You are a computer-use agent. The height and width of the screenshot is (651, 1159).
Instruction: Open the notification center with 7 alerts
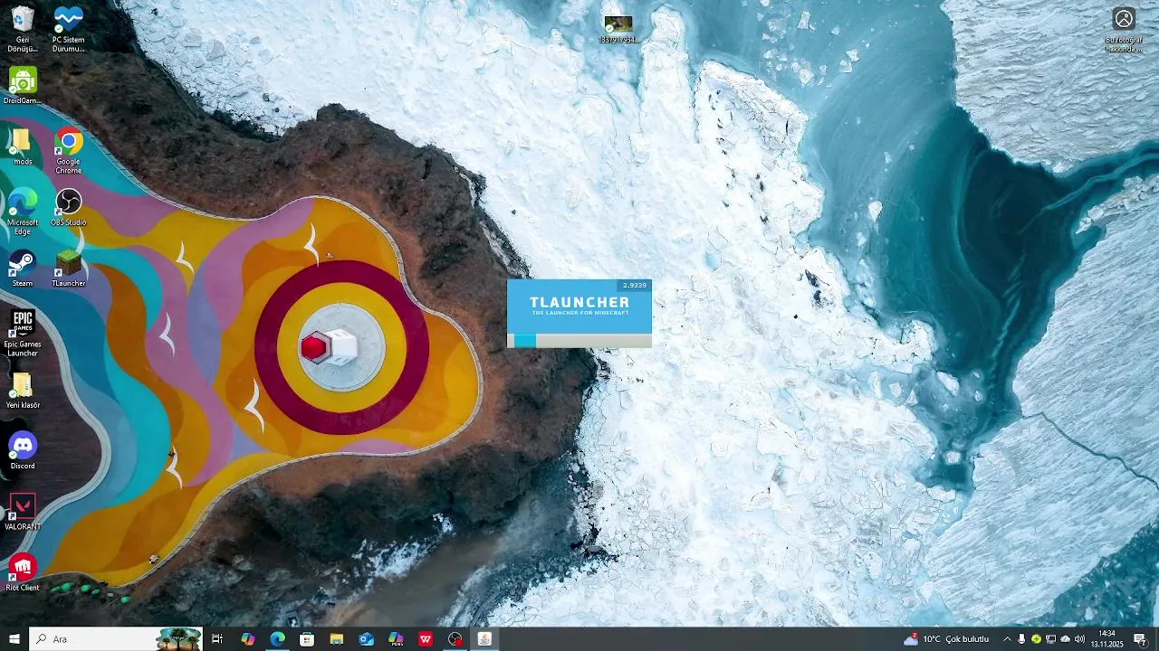point(1140,639)
